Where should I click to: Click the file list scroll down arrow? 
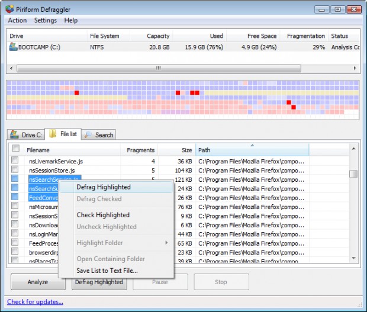pyautogui.click(x=353, y=258)
